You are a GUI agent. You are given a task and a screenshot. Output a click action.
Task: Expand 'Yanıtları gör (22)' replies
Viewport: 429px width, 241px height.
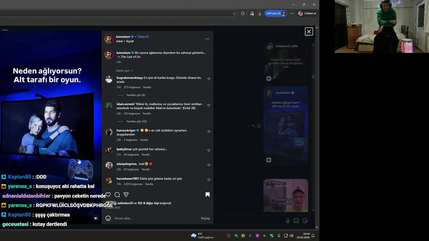coord(136,122)
